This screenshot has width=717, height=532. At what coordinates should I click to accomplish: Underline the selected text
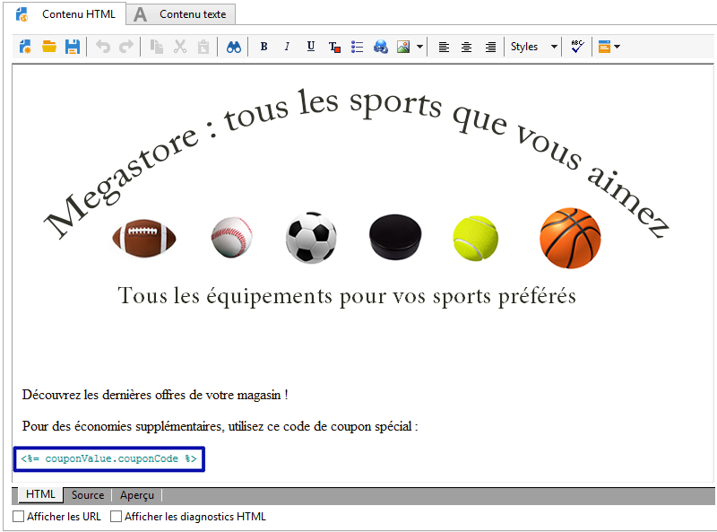point(310,47)
